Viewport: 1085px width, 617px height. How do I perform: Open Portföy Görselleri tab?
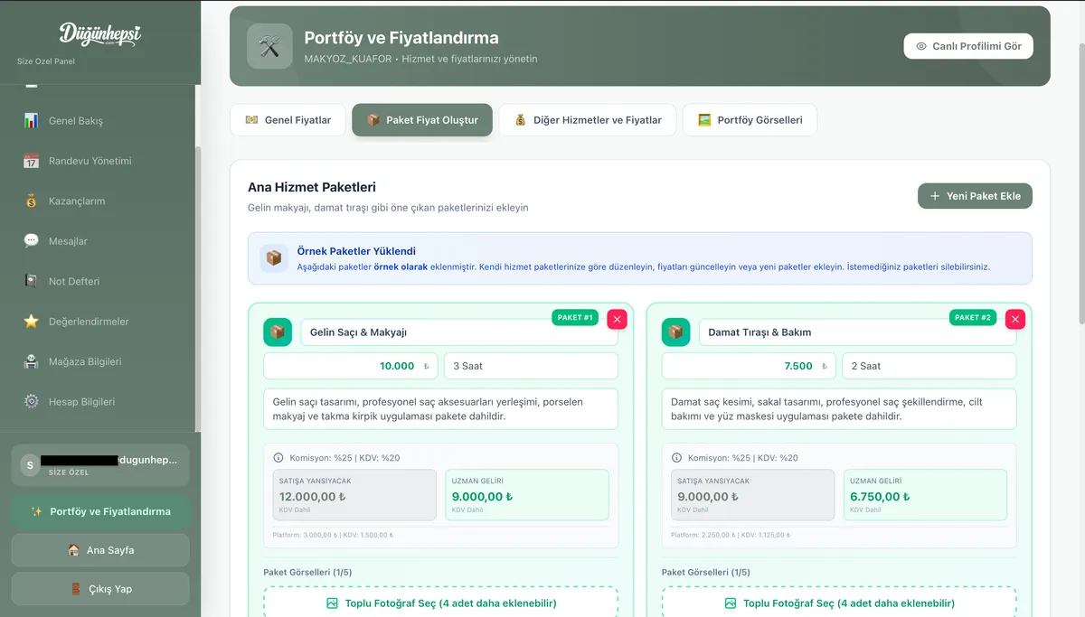[750, 120]
